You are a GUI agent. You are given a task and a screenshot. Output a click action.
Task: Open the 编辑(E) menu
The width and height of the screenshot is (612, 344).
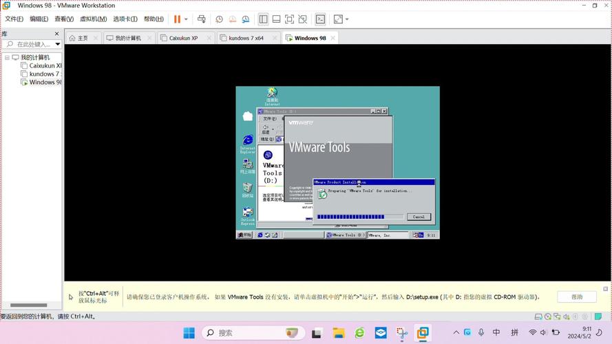pos(39,19)
